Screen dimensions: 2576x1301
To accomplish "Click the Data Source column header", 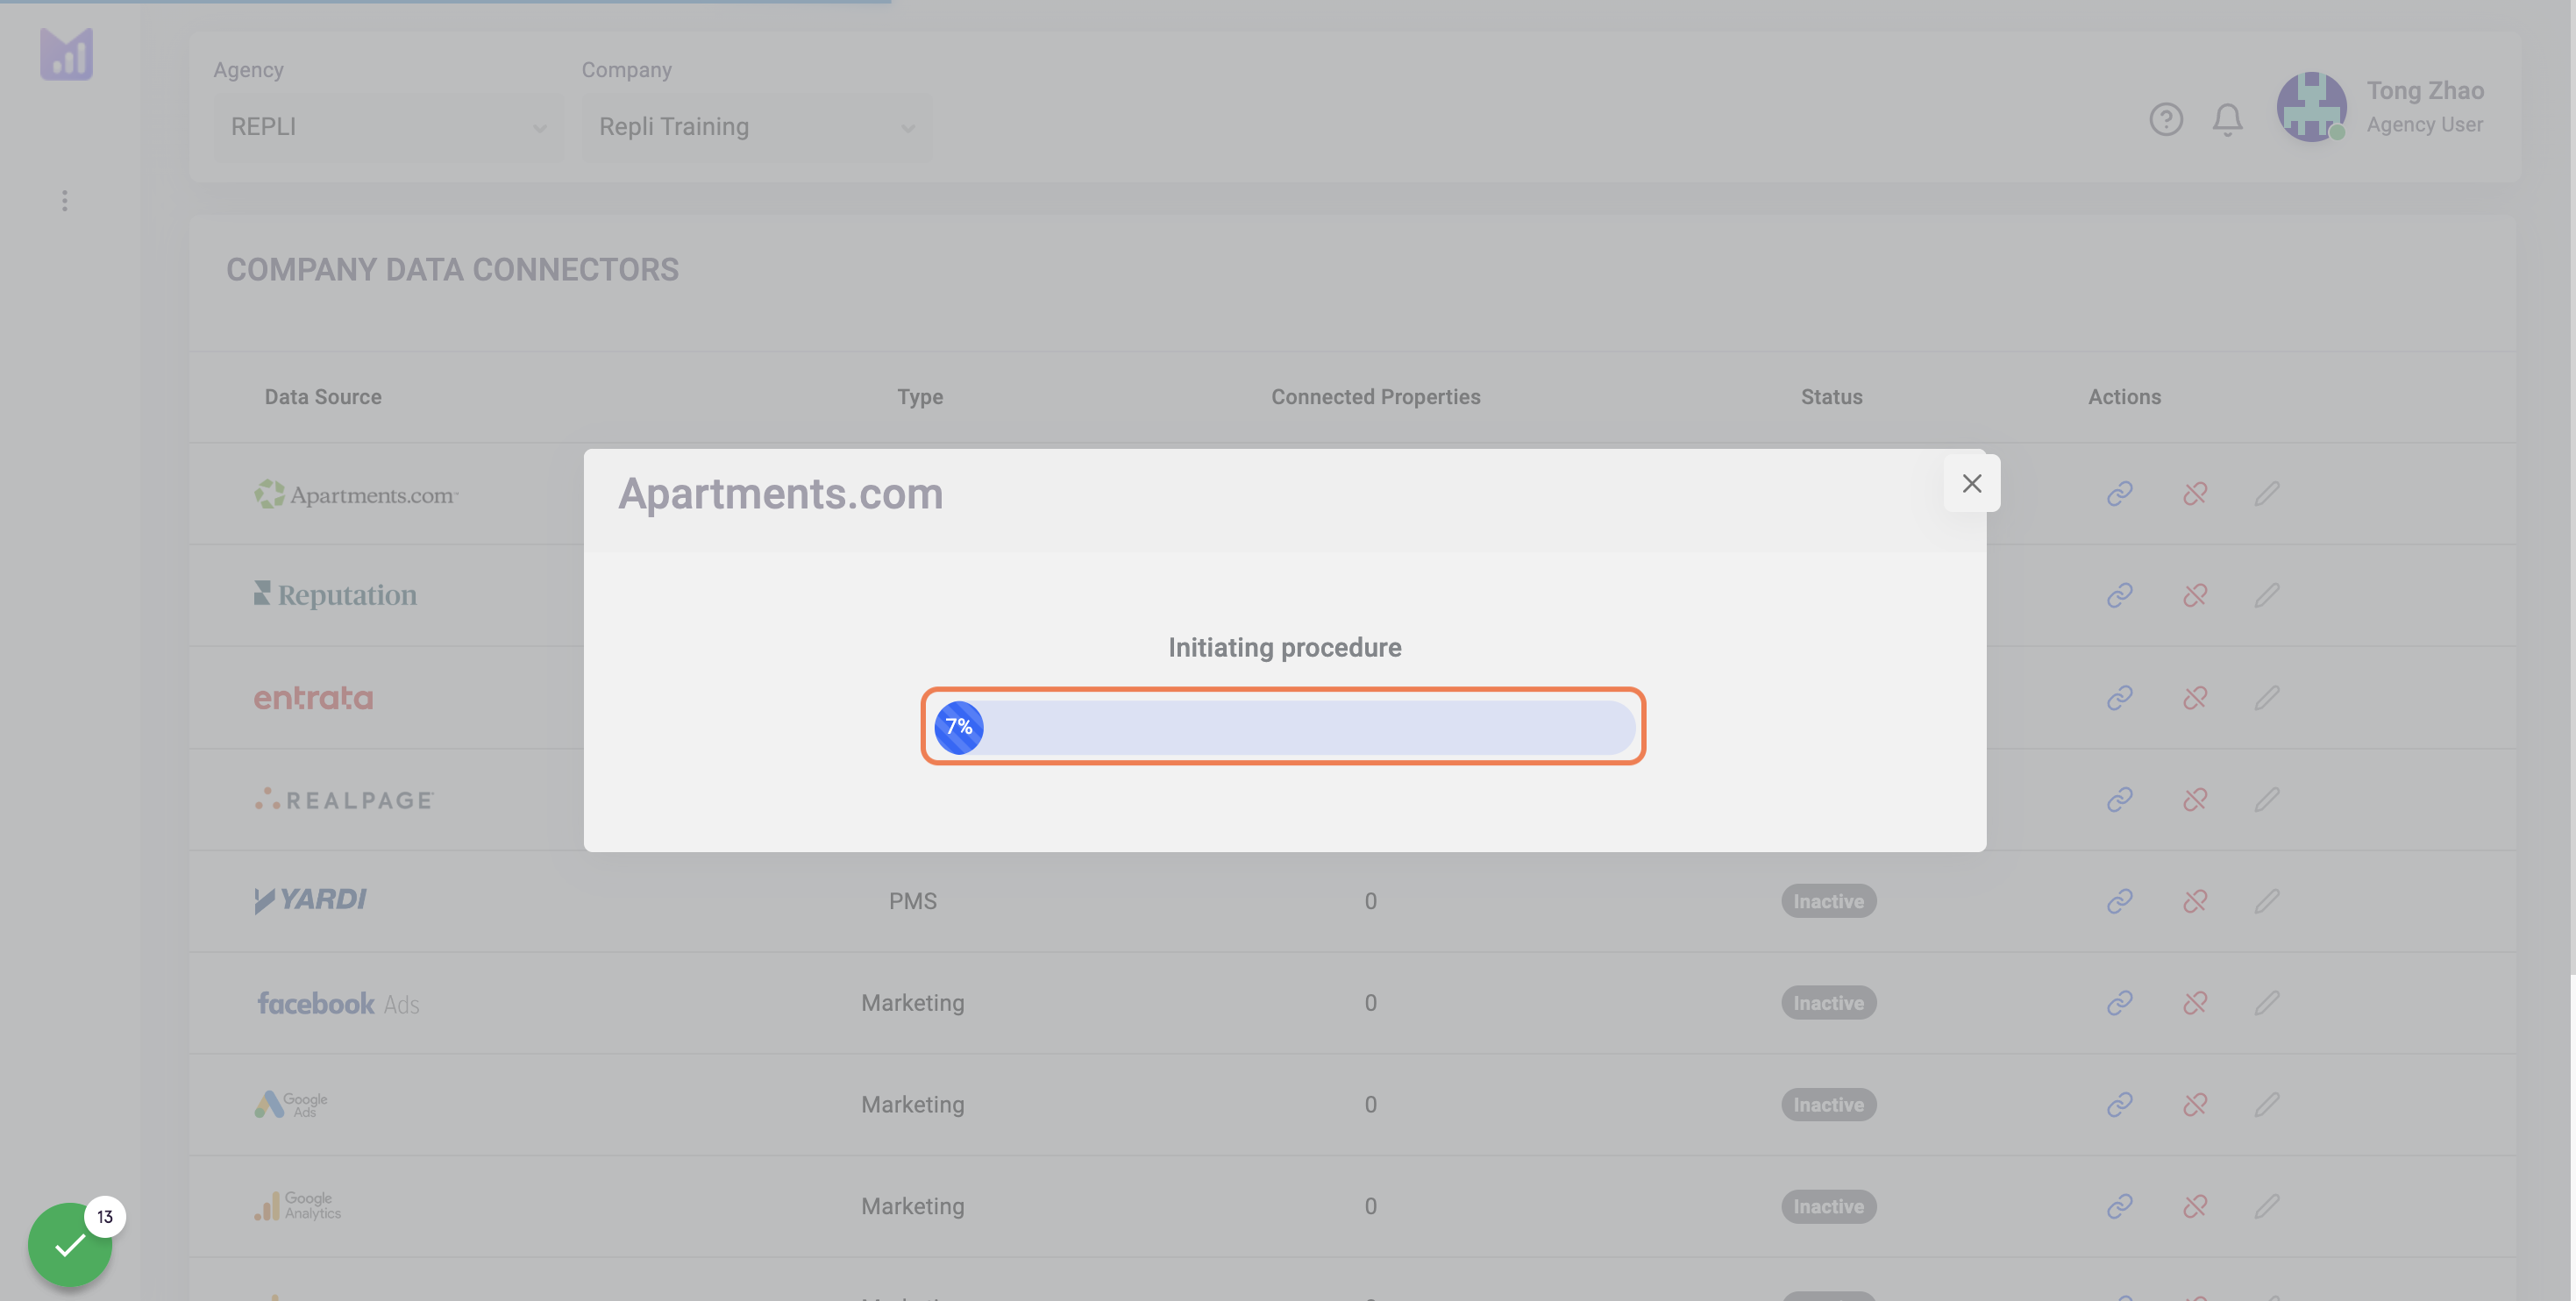I will coord(323,397).
